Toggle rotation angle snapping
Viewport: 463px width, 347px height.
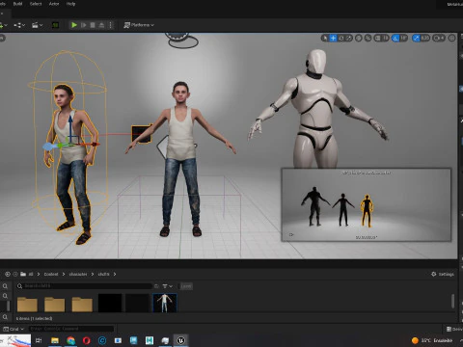(x=395, y=39)
